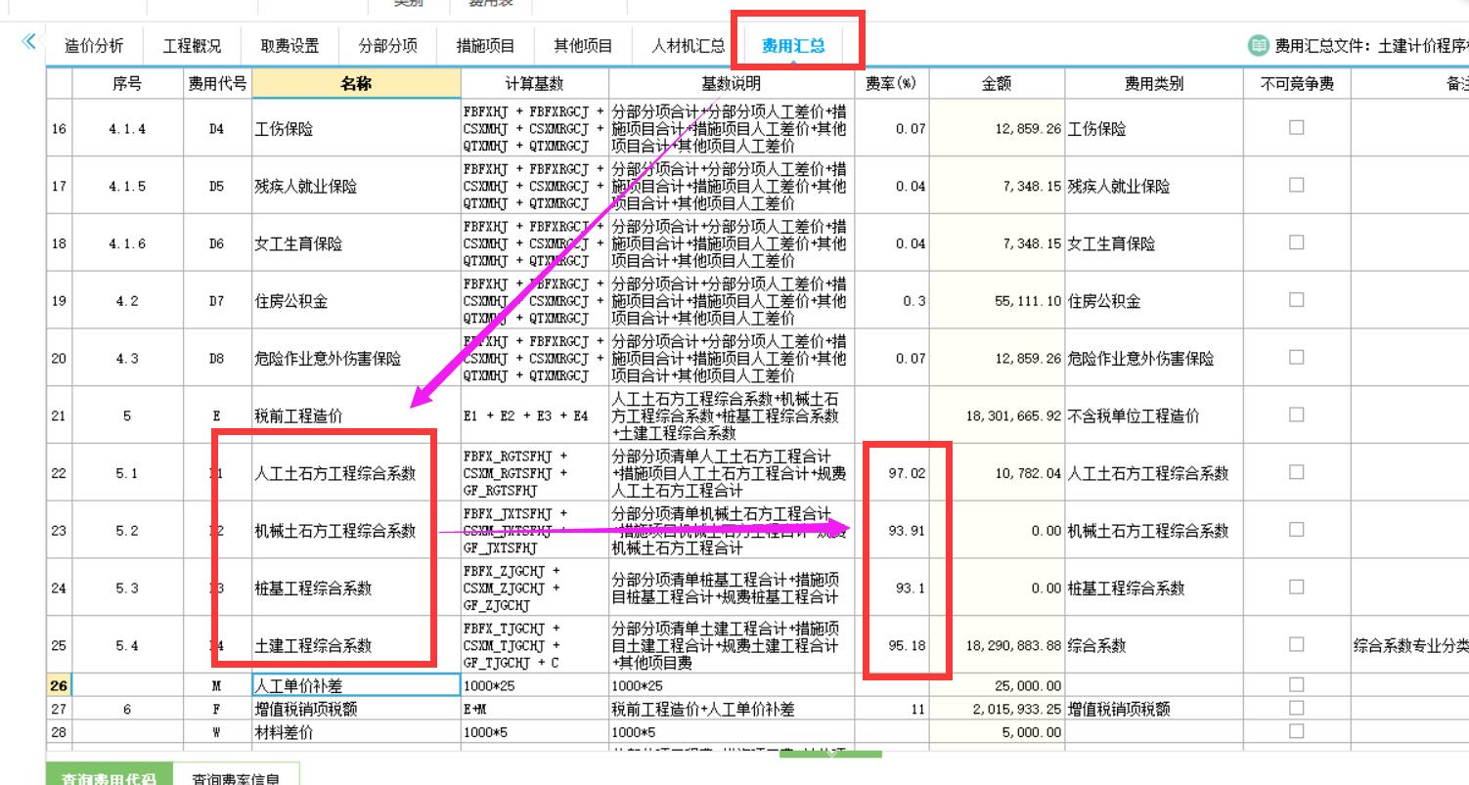This screenshot has width=1469, height=785.
Task: Tick 不可竞争费 checkbox for 工伤保险
Action: click(1297, 127)
